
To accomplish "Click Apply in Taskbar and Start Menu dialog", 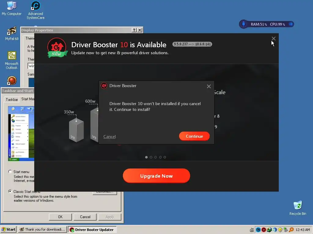I will (x=110, y=217).
